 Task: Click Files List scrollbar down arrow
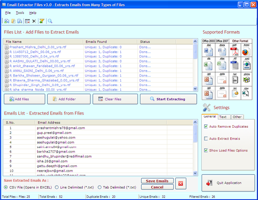(x=195, y=89)
